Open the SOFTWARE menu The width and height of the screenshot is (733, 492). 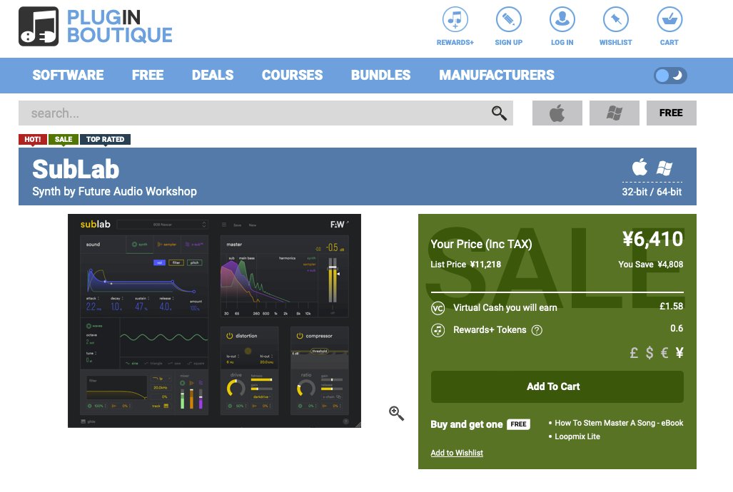[69, 75]
